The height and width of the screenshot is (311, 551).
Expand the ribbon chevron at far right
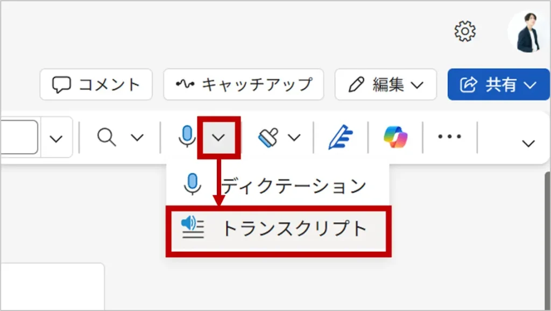[x=528, y=143]
